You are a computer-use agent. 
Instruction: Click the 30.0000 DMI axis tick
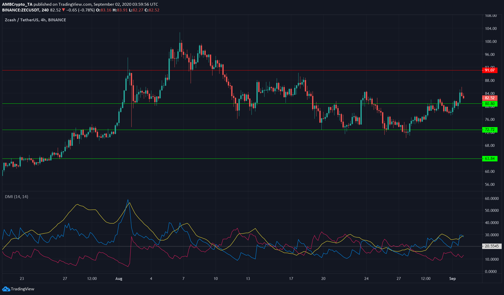tap(492, 235)
